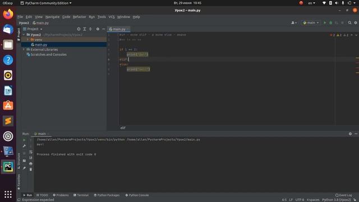Open Search Everywhere magnifier icon
359x202 pixels.
tap(349, 22)
